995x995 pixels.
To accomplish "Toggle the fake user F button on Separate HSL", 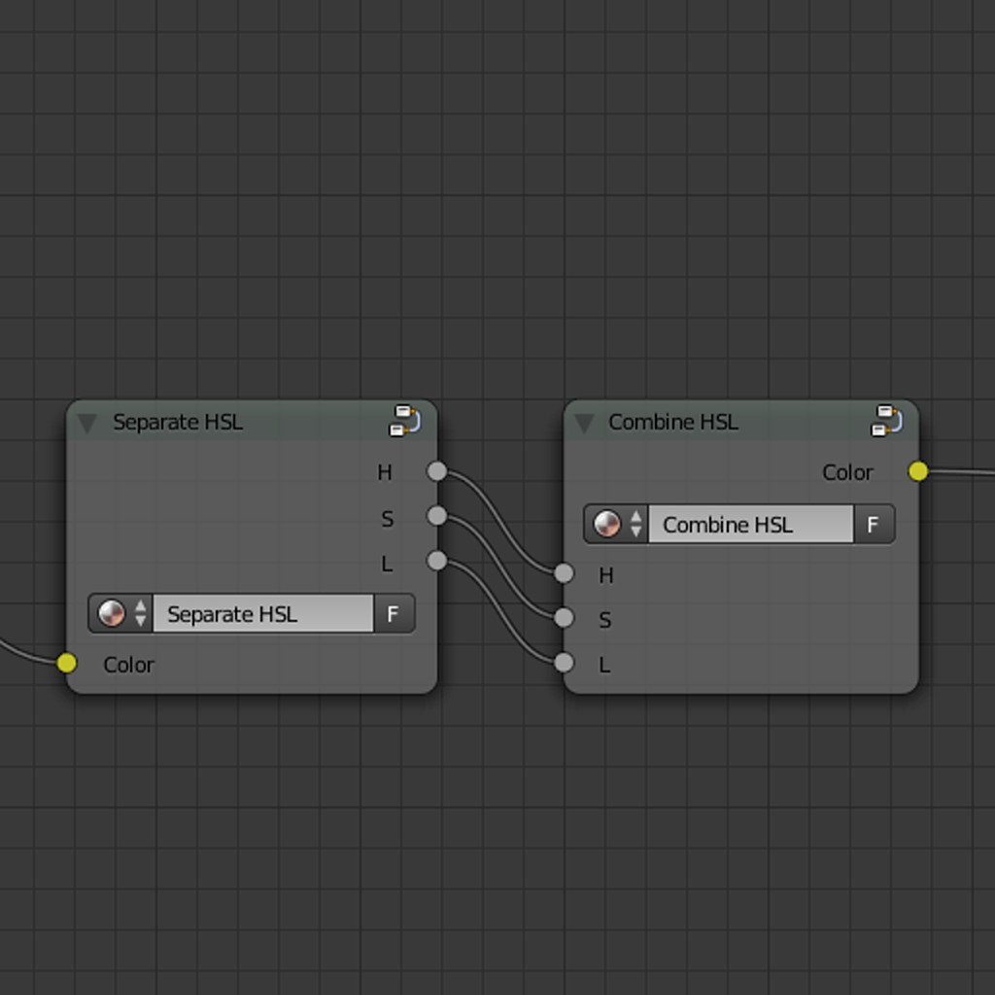I will point(394,612).
